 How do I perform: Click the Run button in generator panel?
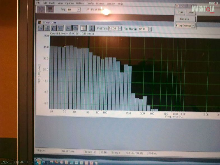pos(180,12)
